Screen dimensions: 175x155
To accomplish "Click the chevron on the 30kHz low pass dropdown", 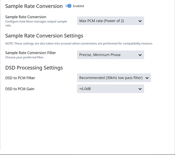I will (x=147, y=78).
